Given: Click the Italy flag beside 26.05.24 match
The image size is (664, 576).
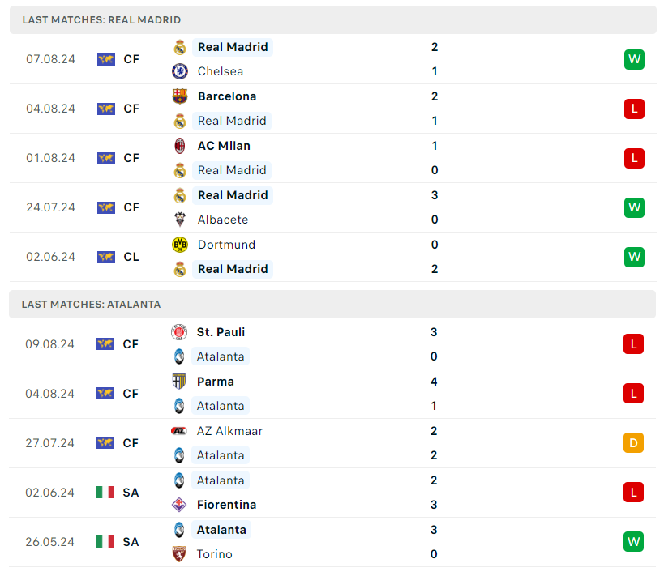Looking at the screenshot, I should coord(105,541).
